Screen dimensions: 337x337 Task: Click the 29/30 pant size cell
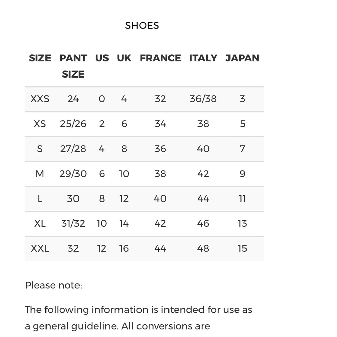(73, 174)
